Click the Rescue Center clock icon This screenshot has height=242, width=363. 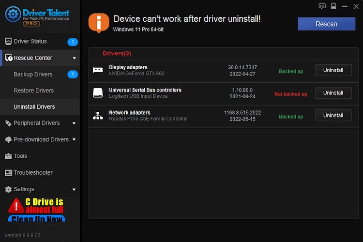[9, 58]
